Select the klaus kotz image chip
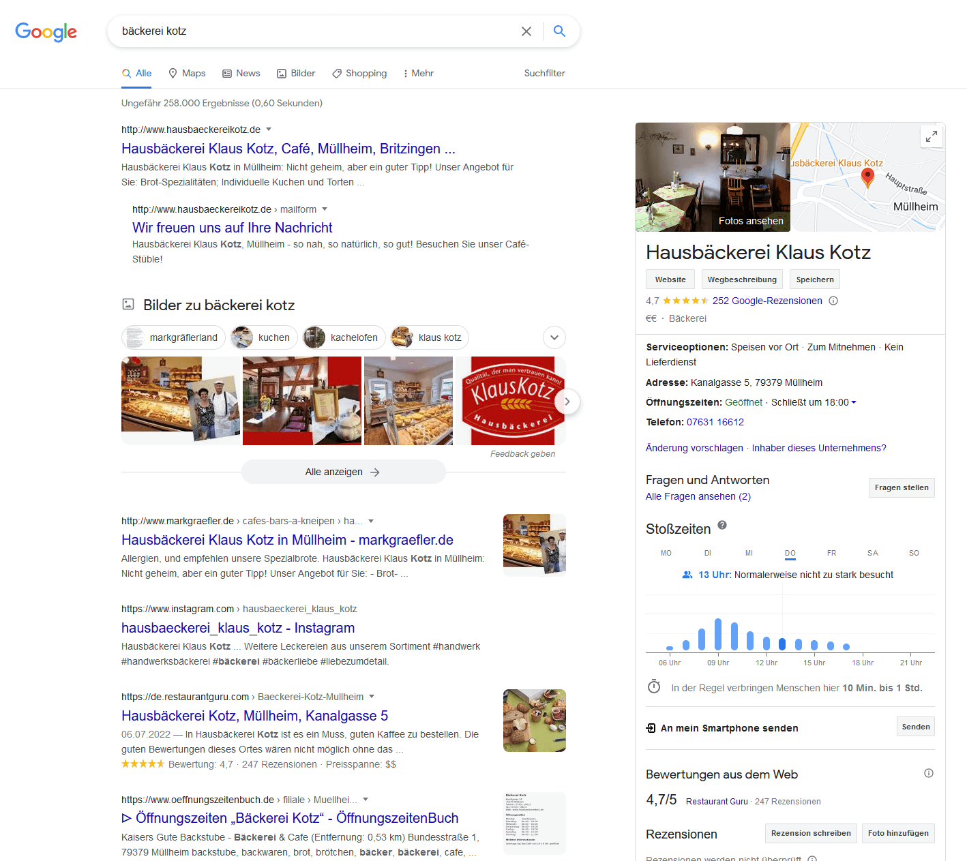The height and width of the screenshot is (861, 967). tap(430, 337)
